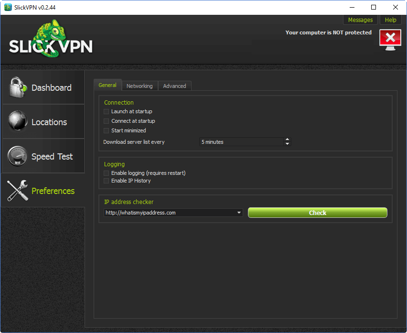Open the Messages button
Viewport: 407px width, 333px height.
tap(360, 20)
